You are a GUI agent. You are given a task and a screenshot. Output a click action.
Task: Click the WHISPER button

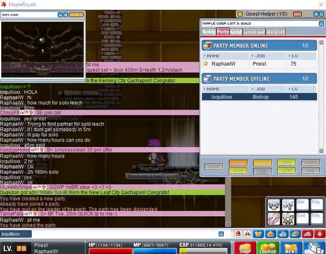[311, 163]
